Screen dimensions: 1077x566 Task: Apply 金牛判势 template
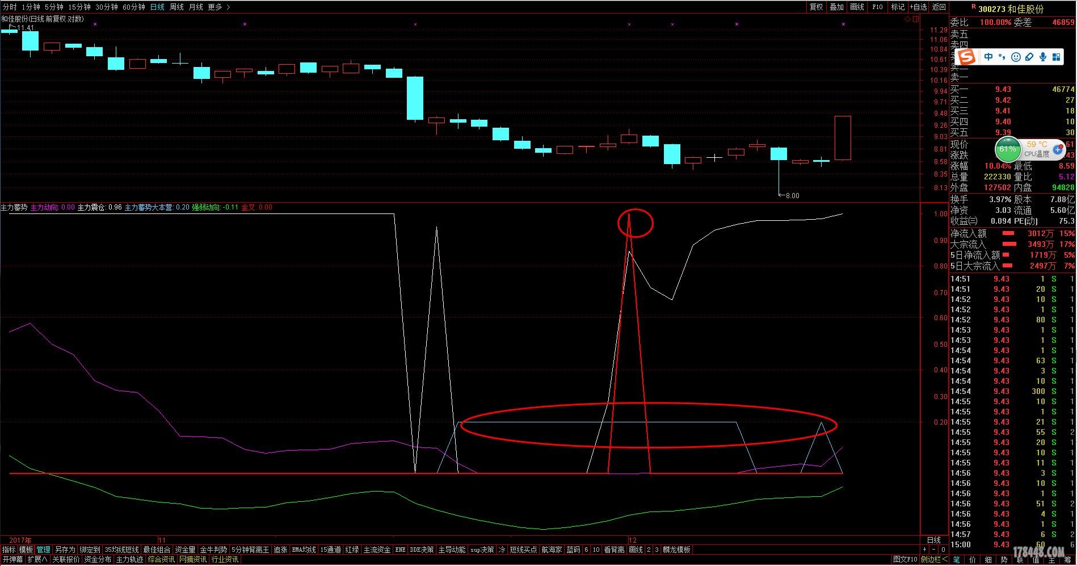point(213,550)
